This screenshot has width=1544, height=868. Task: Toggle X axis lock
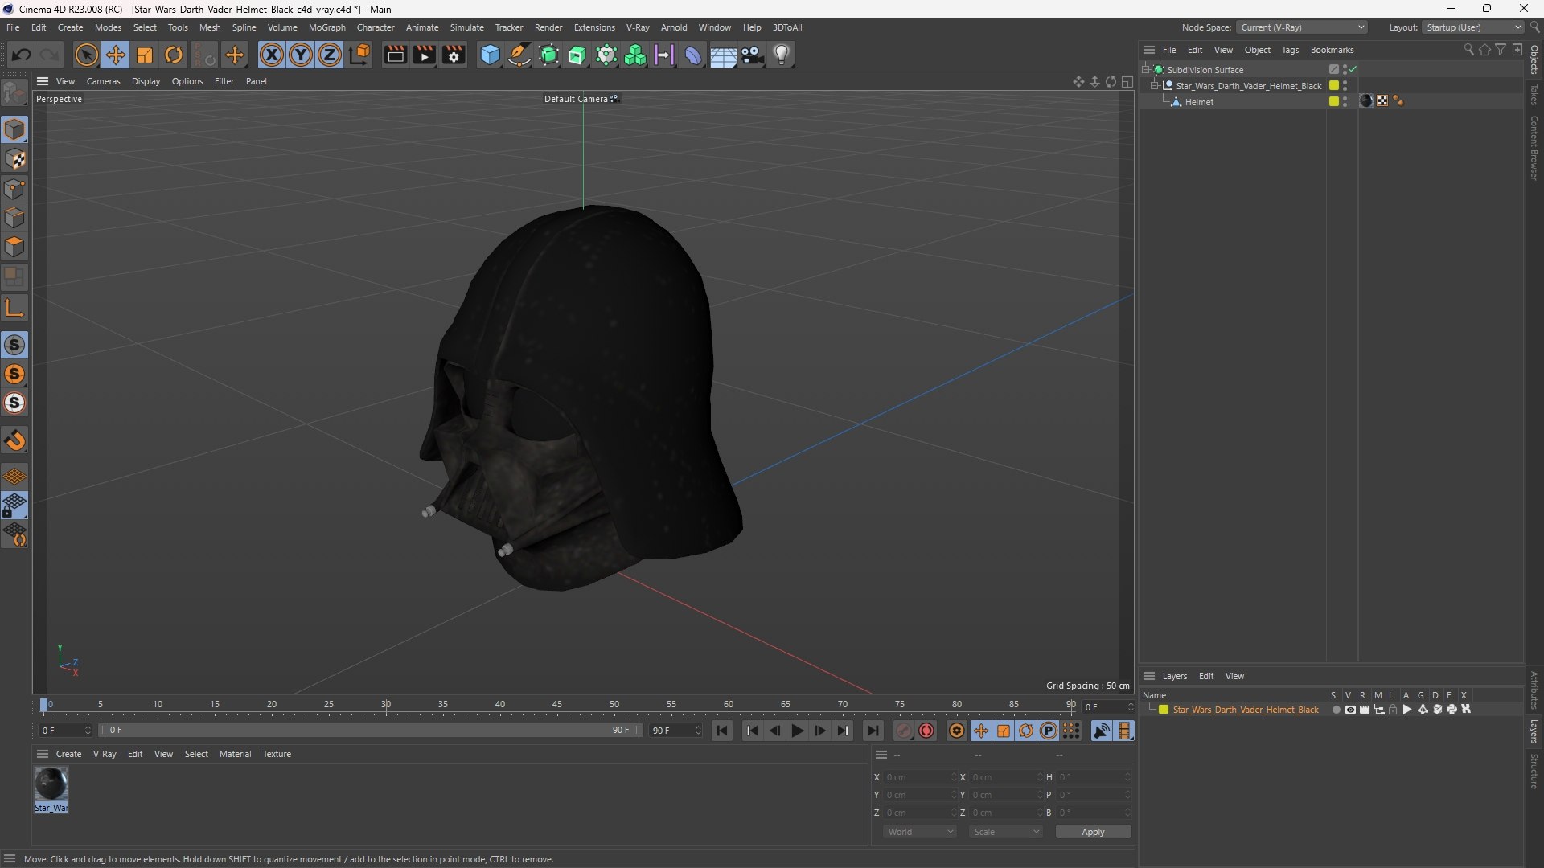click(x=272, y=55)
